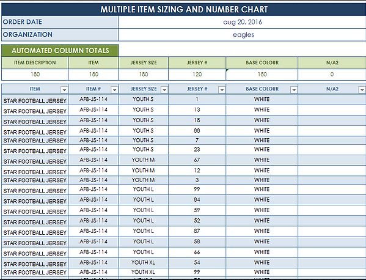Select the organization cell containing eagles

[243, 35]
